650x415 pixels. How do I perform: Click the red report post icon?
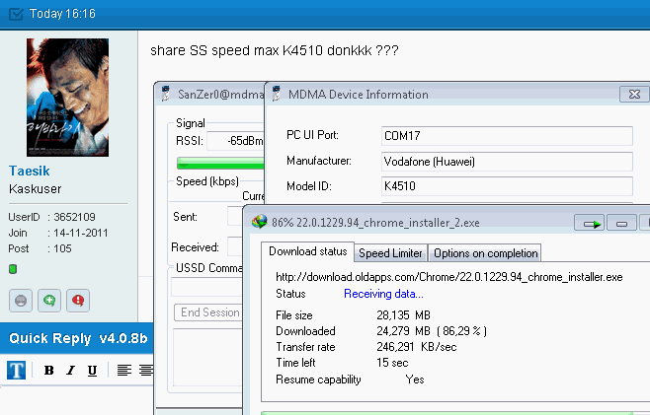75,301
